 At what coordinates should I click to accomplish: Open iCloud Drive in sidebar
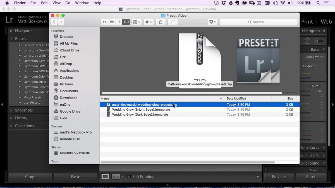[70, 50]
